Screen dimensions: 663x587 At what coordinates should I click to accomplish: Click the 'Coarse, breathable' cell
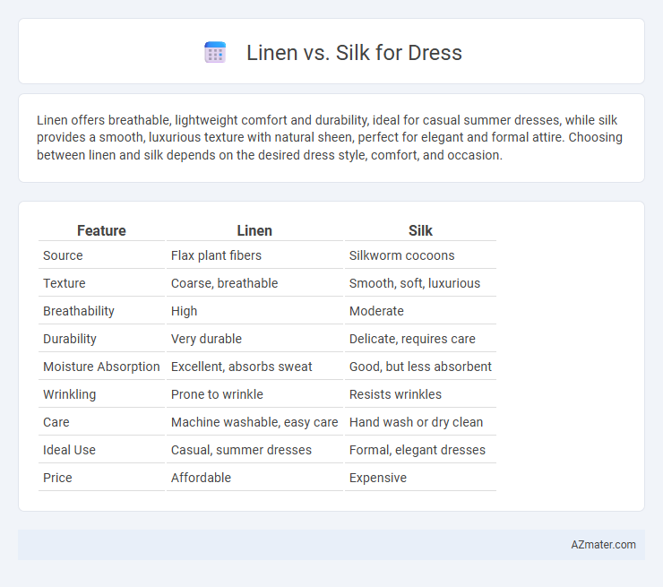pos(254,283)
